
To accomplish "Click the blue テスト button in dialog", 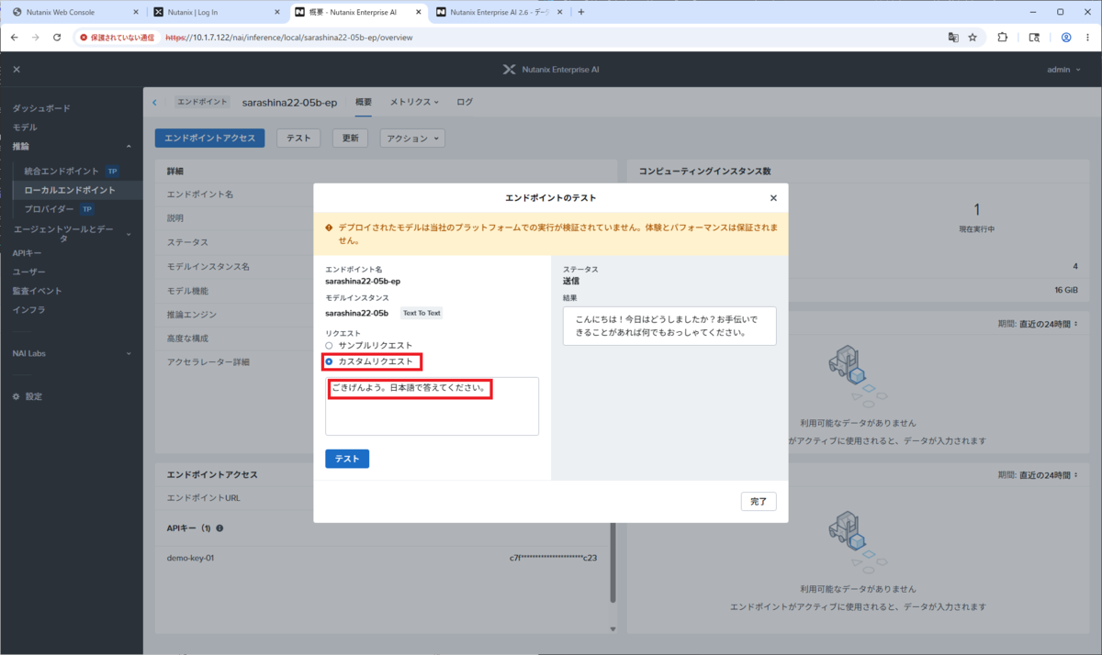I will (x=347, y=459).
